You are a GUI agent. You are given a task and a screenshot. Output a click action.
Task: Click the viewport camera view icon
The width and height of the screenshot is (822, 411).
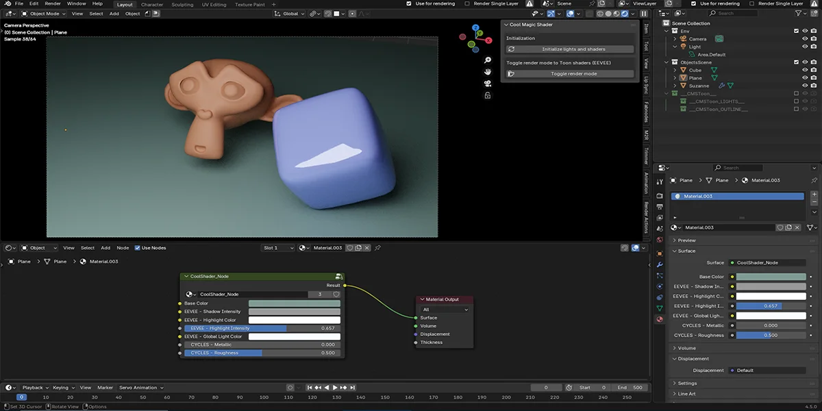point(487,84)
